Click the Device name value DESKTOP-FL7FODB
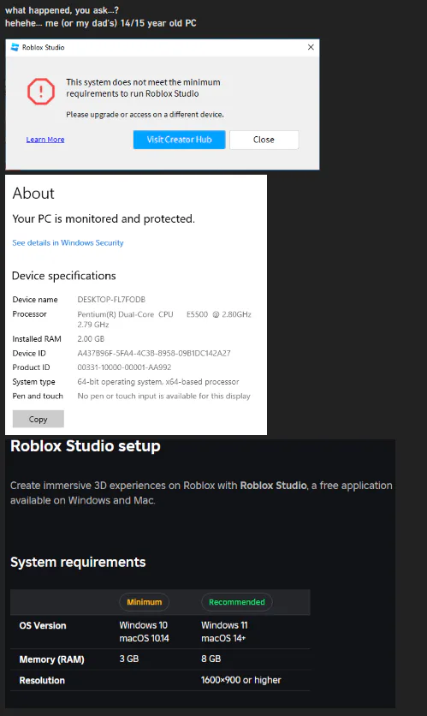 click(x=111, y=300)
